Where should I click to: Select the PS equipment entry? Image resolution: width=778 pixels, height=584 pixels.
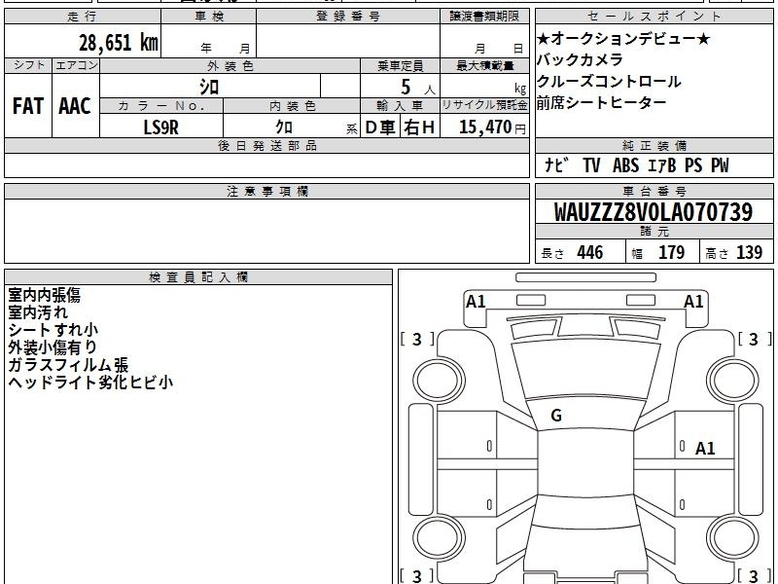pyautogui.click(x=693, y=164)
